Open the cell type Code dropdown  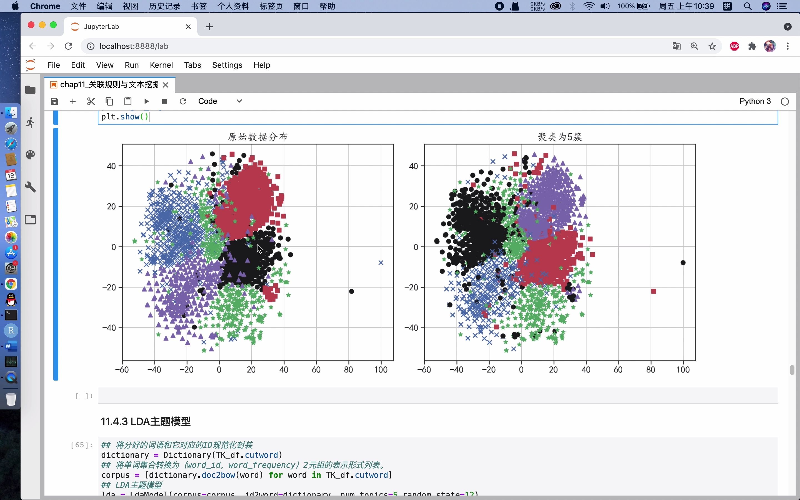[x=220, y=101]
